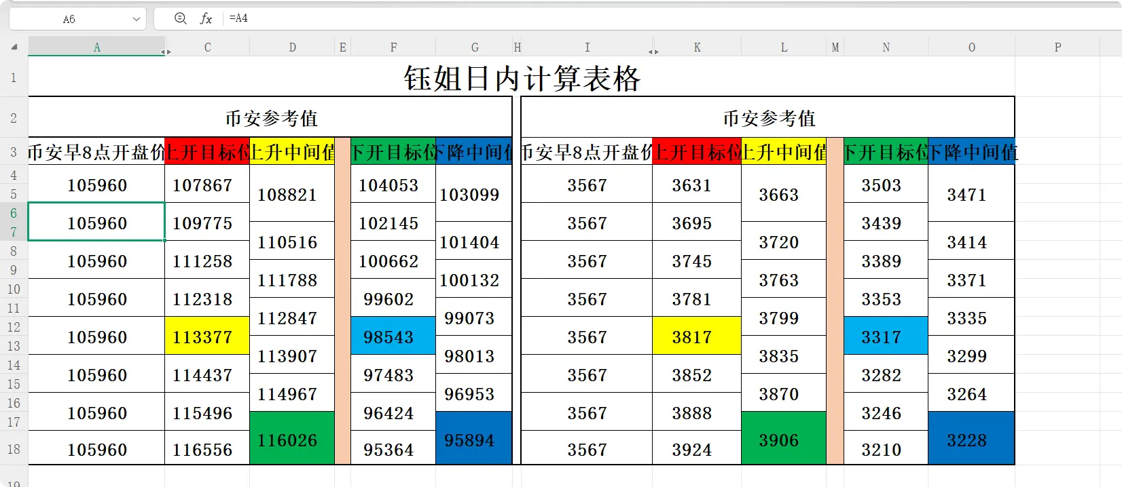1122x487 pixels.
Task: Click cell with value 3471
Action: tap(971, 193)
